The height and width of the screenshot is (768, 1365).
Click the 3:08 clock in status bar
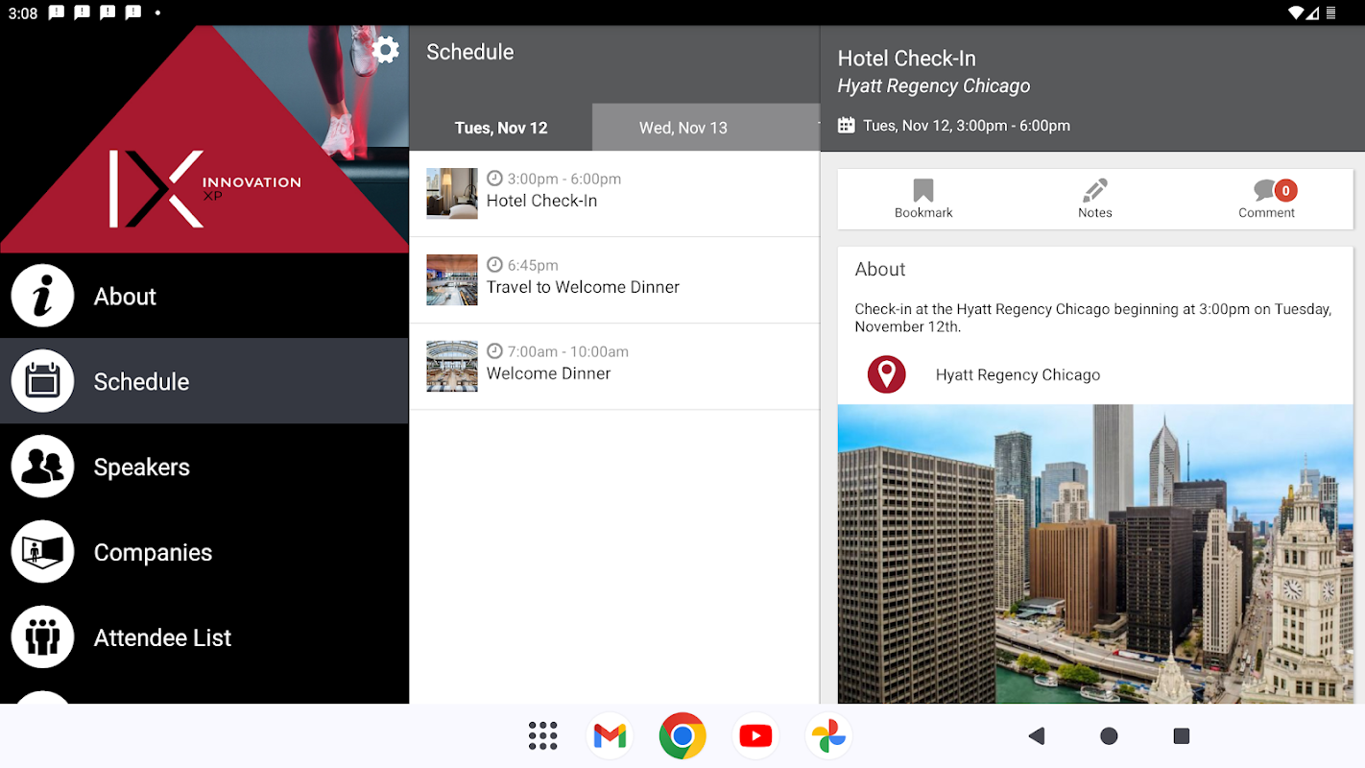(23, 13)
